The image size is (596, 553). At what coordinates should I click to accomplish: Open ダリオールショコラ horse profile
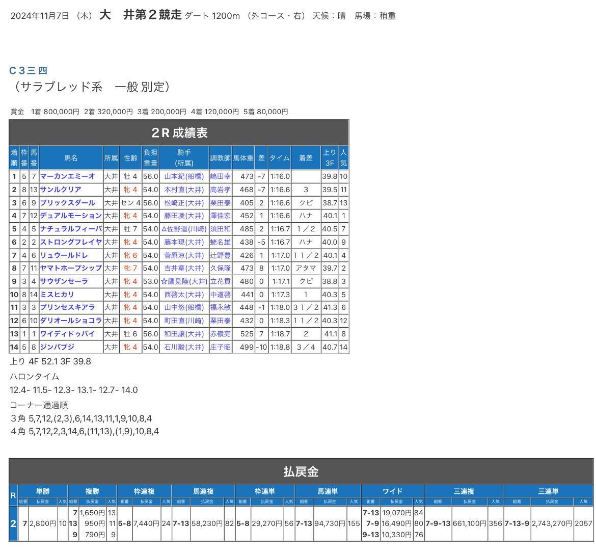71,321
